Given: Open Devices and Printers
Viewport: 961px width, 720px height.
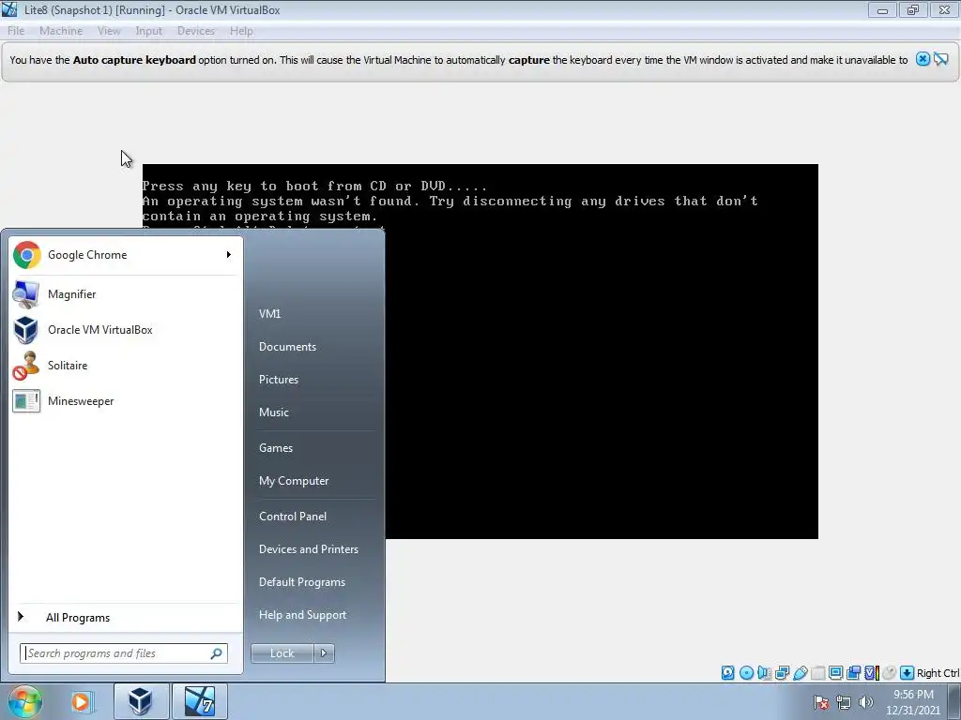Looking at the screenshot, I should point(308,549).
